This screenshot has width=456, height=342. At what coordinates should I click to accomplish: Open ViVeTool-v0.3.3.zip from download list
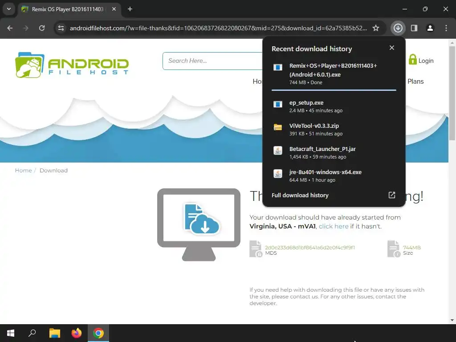[334, 130]
